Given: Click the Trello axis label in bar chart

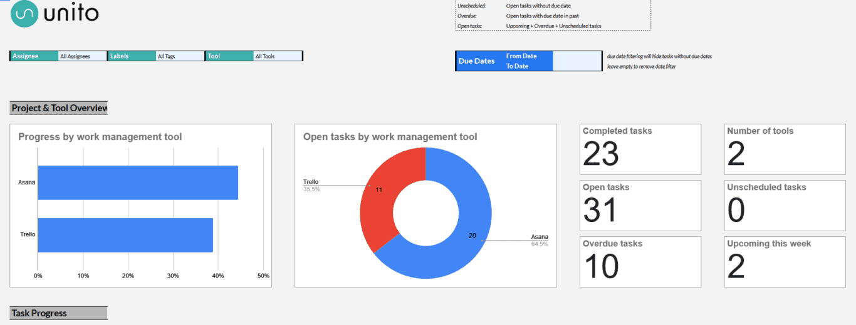Looking at the screenshot, I should click(x=28, y=234).
